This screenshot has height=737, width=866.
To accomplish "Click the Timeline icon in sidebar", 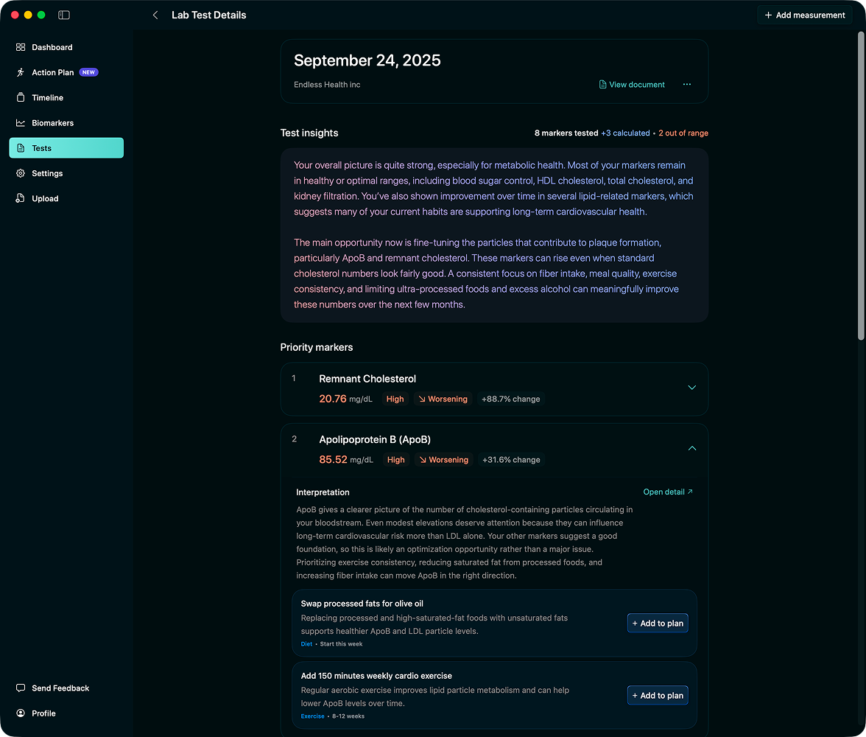I will [21, 97].
